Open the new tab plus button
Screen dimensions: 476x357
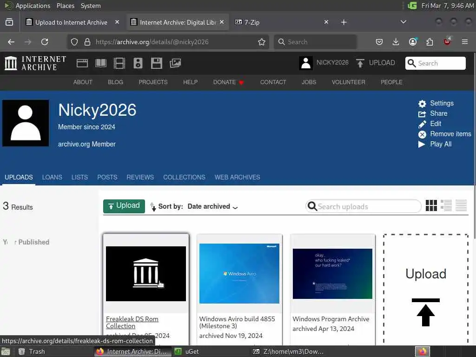344,22
